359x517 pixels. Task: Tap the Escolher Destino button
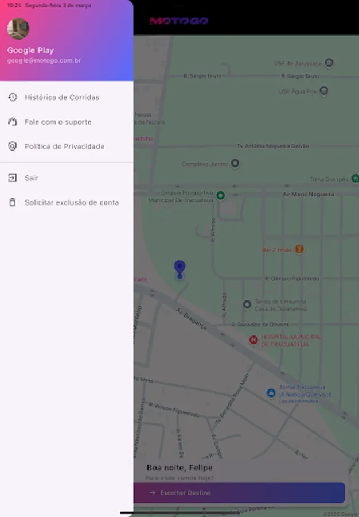point(239,493)
